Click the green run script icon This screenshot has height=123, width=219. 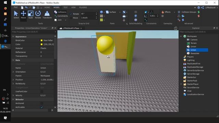[x=198, y=12]
